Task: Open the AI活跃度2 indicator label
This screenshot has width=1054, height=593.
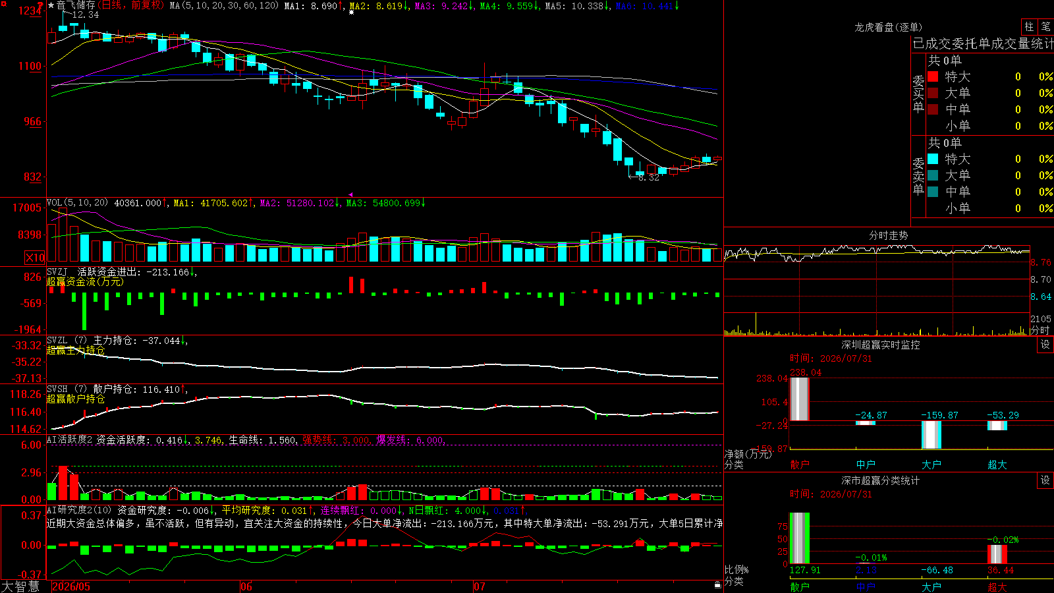Action: pos(70,440)
